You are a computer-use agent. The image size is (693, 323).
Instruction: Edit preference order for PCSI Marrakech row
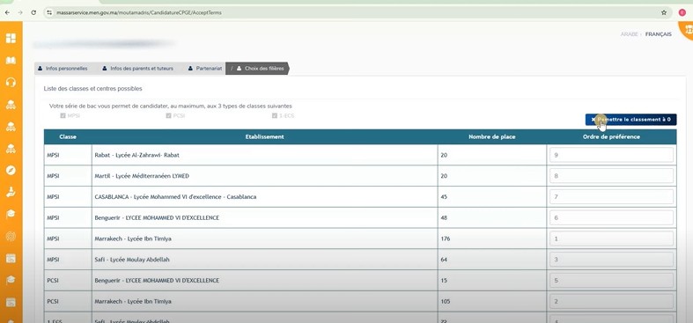(x=611, y=301)
